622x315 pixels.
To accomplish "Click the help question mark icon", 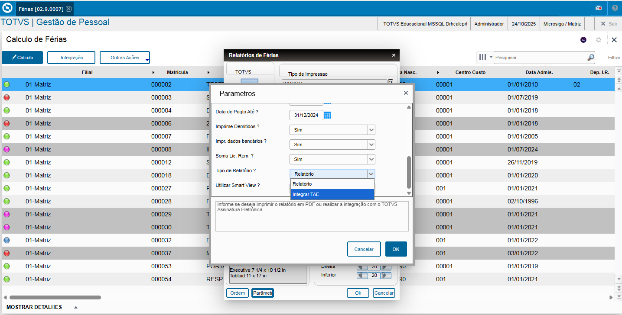I will (x=615, y=8).
